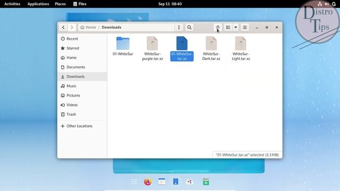Go back with the left arrow button
The width and height of the screenshot is (340, 191).
[x=63, y=27]
